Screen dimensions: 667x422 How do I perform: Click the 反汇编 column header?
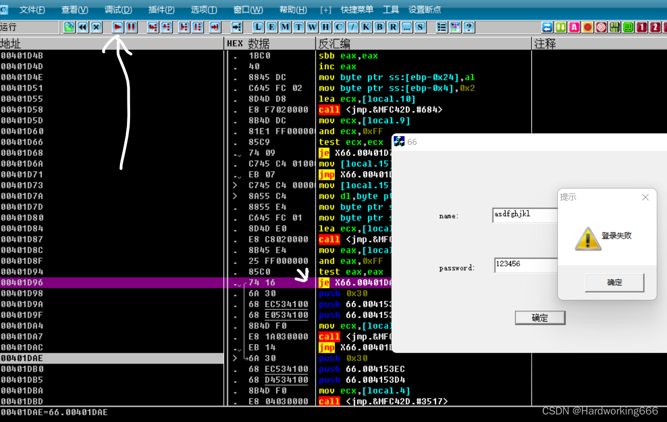pyautogui.click(x=424, y=44)
